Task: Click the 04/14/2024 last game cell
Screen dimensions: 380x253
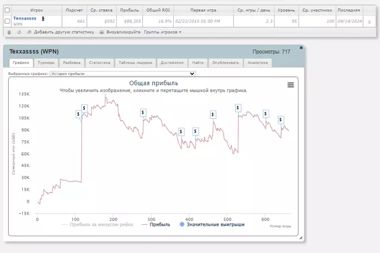Action: coord(350,21)
